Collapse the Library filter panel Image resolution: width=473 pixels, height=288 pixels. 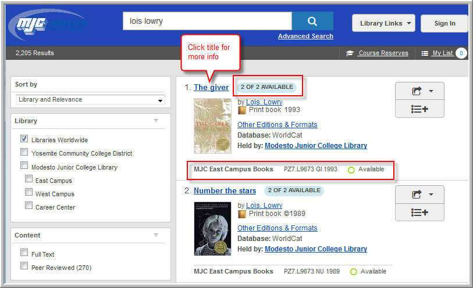point(156,121)
